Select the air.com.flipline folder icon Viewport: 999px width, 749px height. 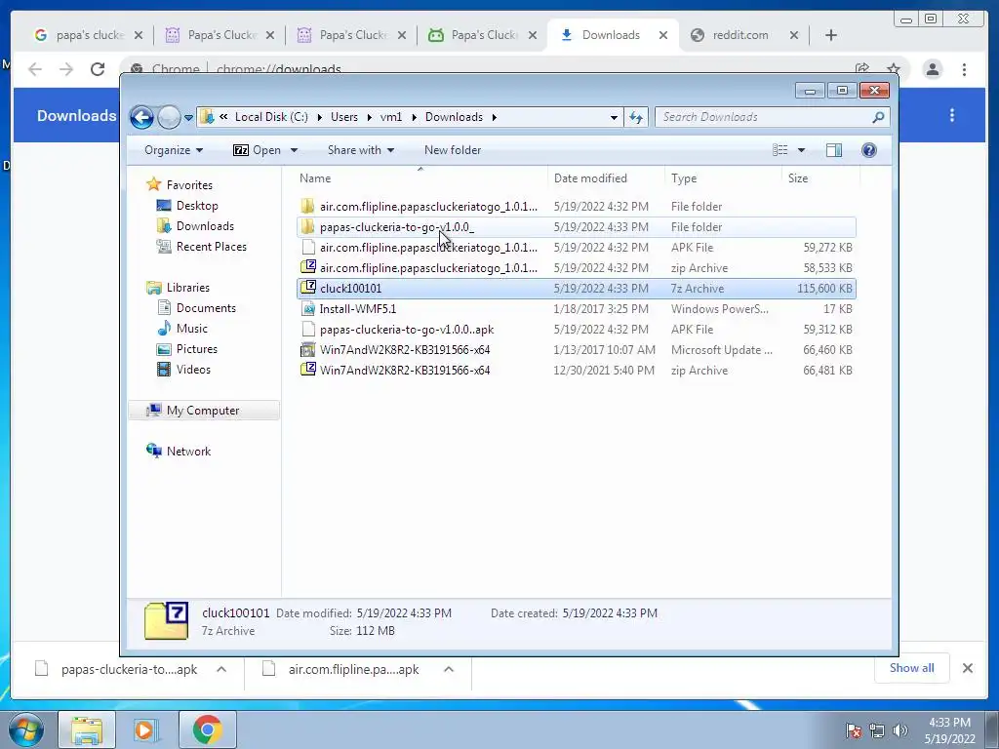(307, 207)
